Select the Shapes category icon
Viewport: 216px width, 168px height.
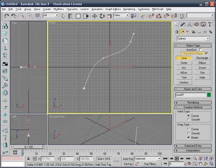pos(182,32)
